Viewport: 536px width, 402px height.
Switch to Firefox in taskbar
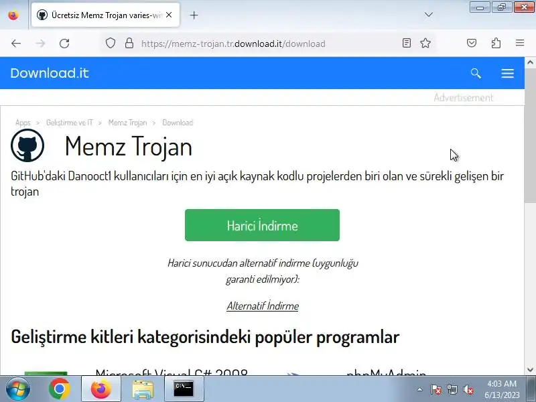[x=101, y=389]
